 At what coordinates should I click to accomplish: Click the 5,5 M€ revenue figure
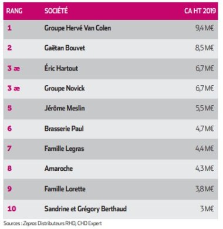tap(205, 108)
